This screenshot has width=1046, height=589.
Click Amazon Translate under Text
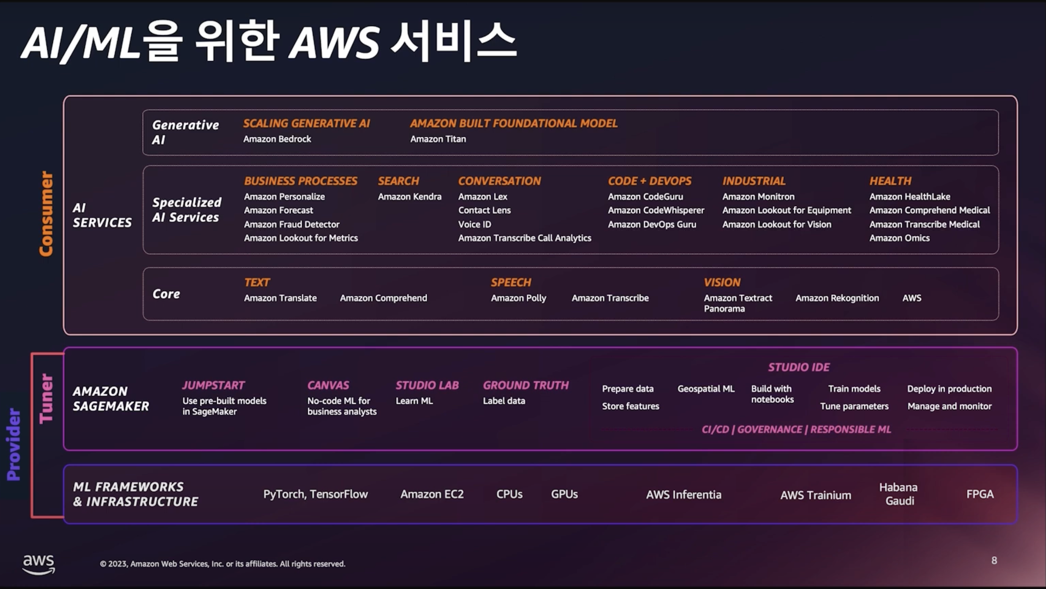pos(280,298)
